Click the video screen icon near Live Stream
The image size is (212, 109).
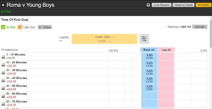click(x=148, y=5)
